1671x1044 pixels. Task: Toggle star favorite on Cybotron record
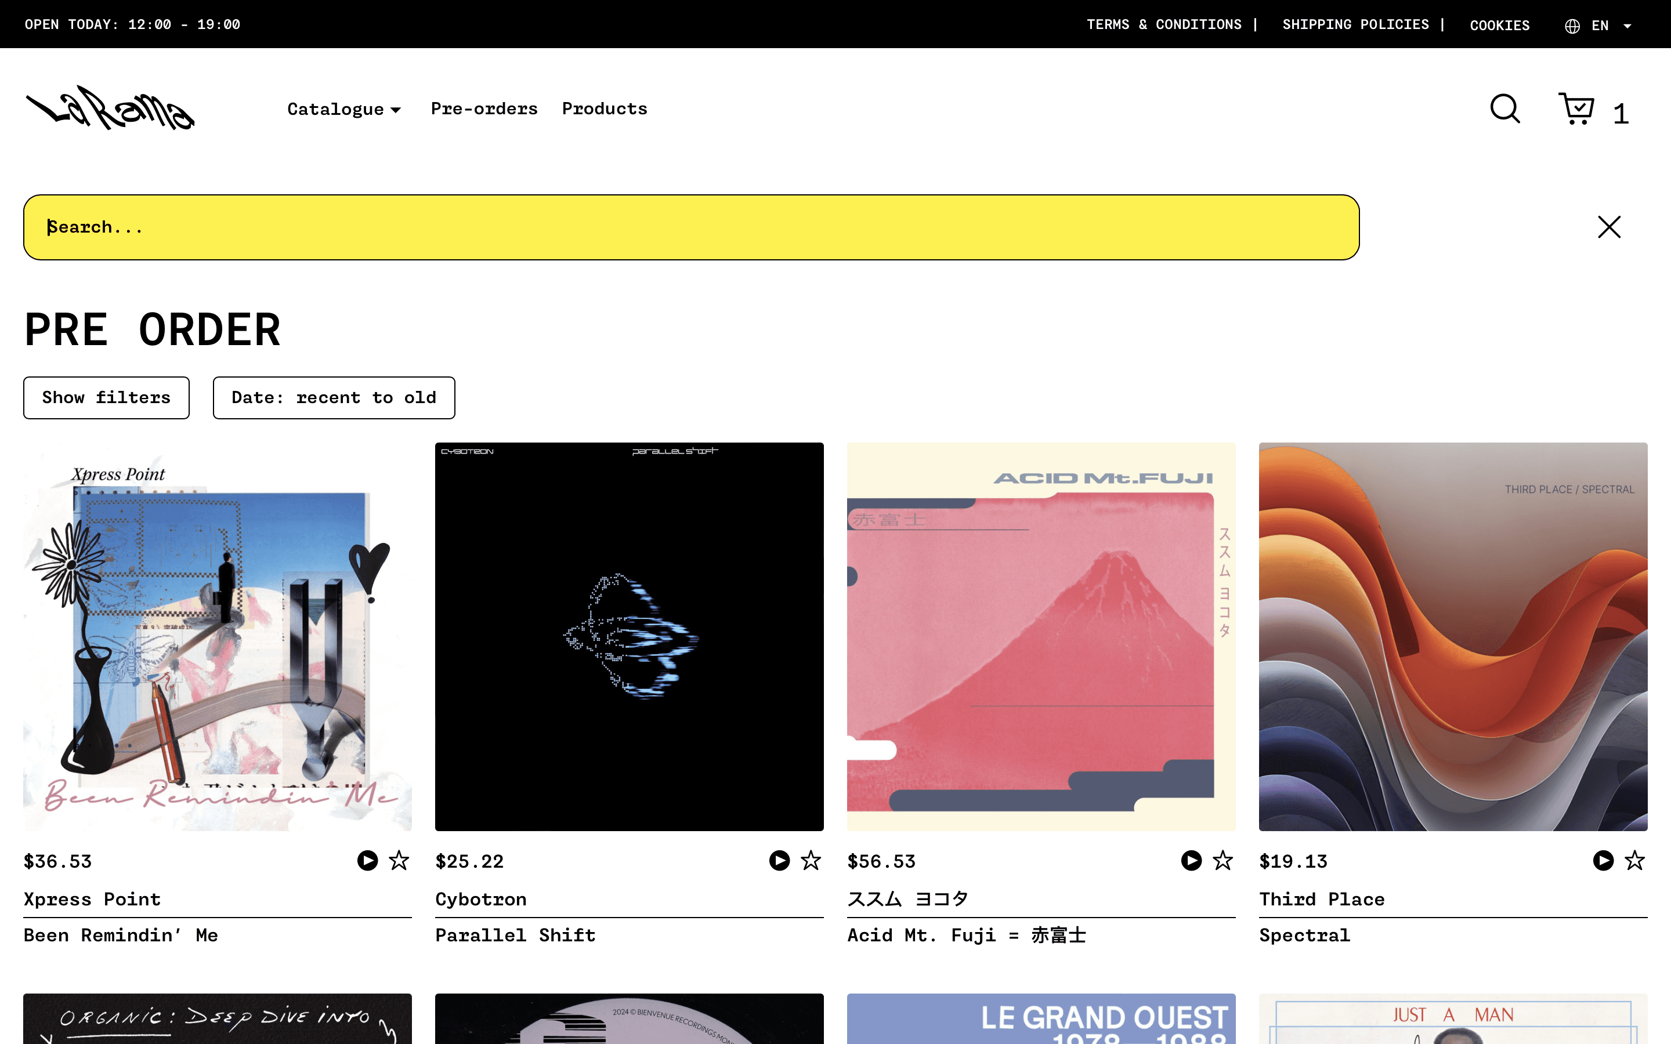[811, 860]
